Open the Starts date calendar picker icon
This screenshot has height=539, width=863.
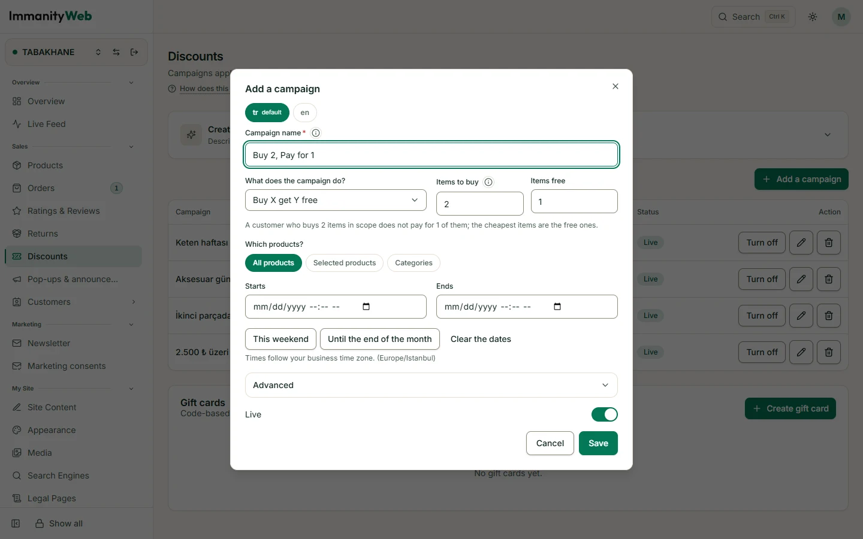point(366,307)
